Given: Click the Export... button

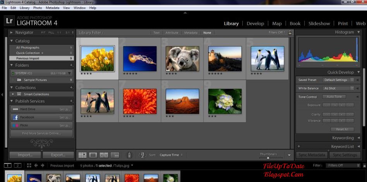Looking at the screenshot, I should click(58, 155).
